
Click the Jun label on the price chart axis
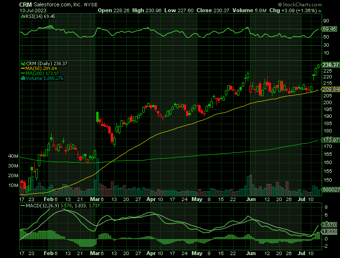coord(251,199)
